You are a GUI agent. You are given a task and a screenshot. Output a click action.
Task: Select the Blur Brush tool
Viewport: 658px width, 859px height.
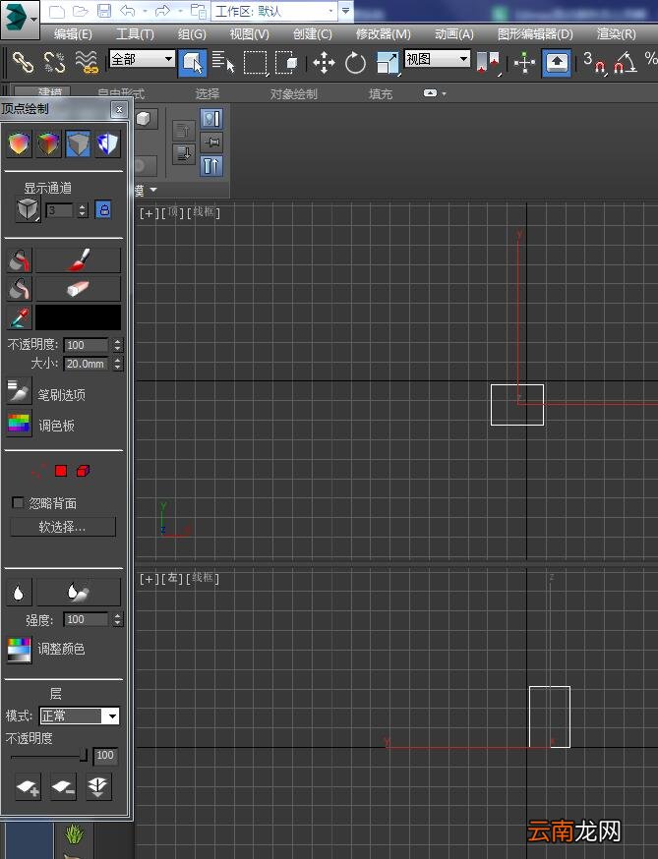79,593
